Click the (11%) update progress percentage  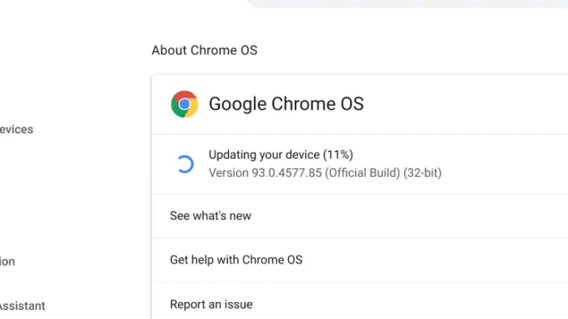coord(338,155)
